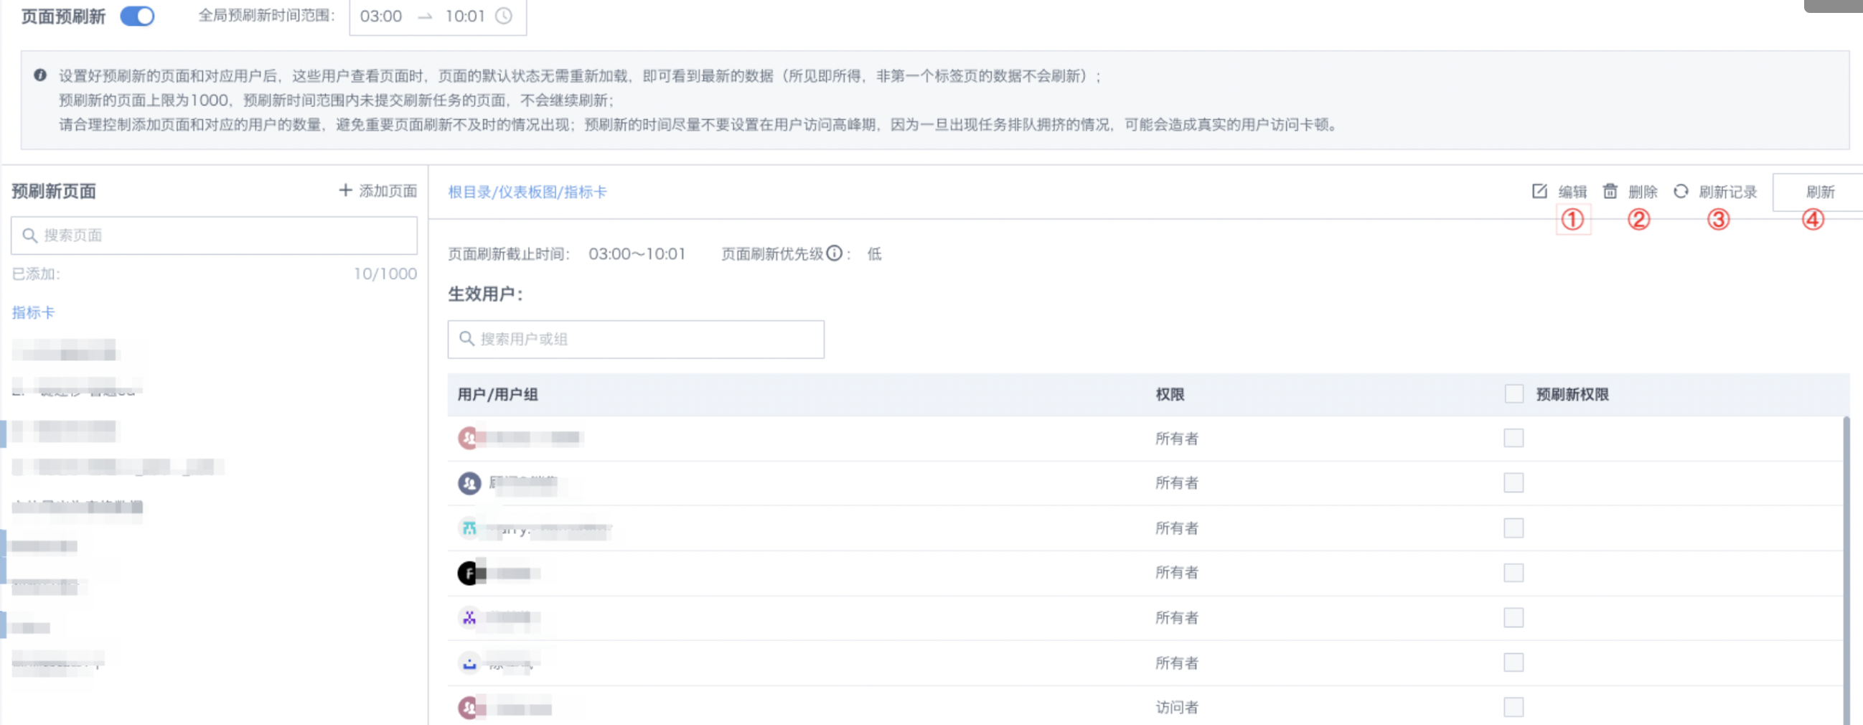This screenshot has height=725, width=1863.
Task: Click the 刷新 button
Action: point(1819,192)
